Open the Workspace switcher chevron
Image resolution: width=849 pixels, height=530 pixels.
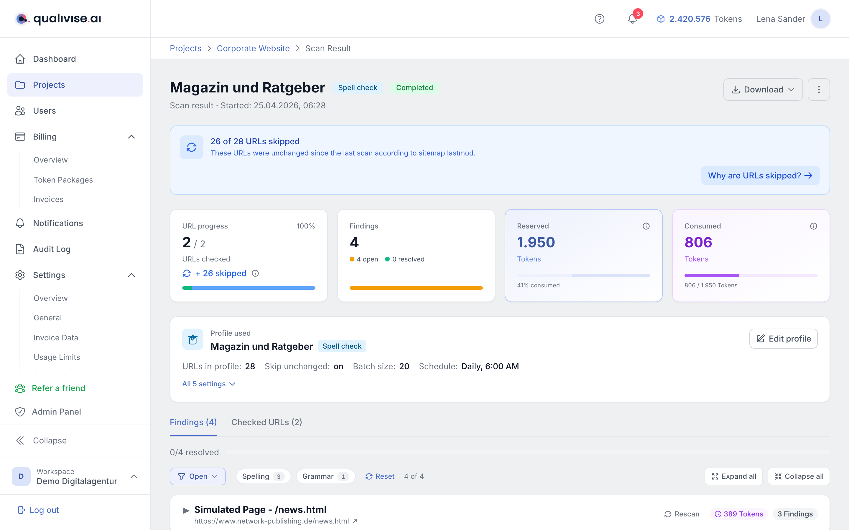pos(134,476)
